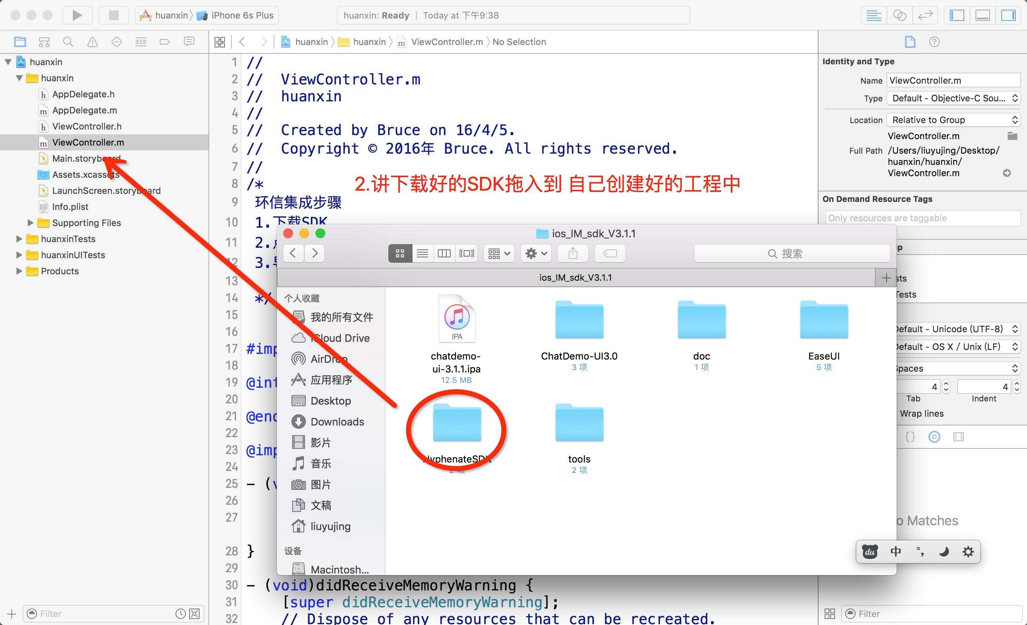Image resolution: width=1027 pixels, height=625 pixels.
Task: Click the Finder search field
Action: (792, 253)
